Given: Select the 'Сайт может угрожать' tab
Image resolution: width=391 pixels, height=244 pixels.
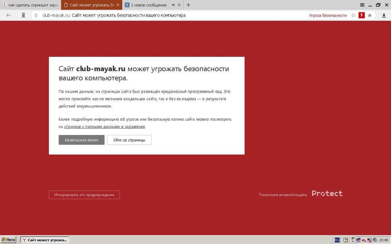Looking at the screenshot, I should pos(91,5).
